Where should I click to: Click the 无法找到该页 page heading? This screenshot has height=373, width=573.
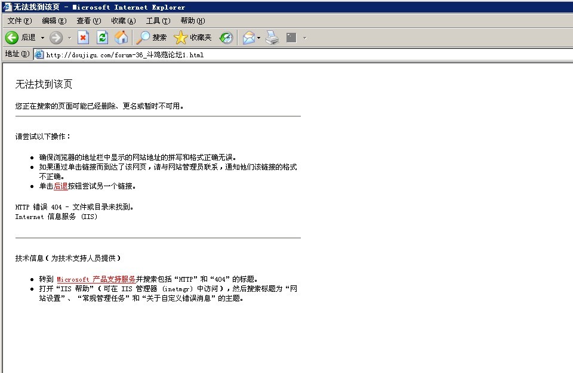(44, 84)
